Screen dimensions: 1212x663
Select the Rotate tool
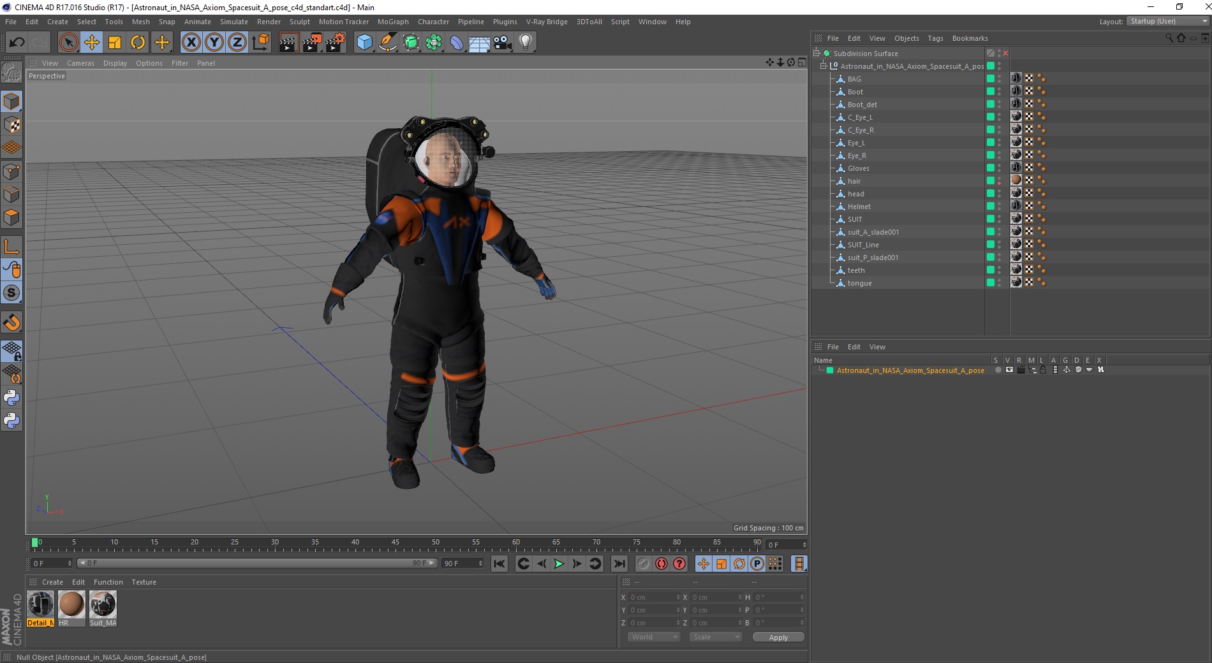[138, 43]
